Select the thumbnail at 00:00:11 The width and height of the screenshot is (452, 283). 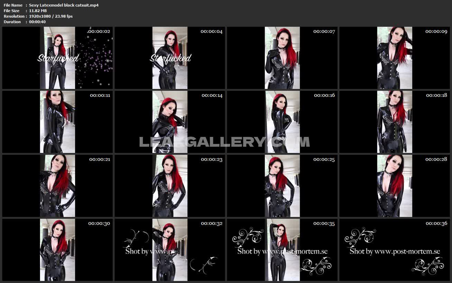pyautogui.click(x=57, y=122)
